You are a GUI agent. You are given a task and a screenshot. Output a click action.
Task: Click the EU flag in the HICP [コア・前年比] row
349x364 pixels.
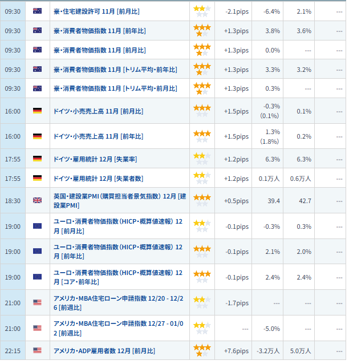coord(37,277)
